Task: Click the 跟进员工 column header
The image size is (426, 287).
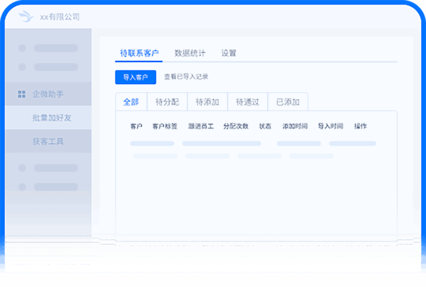Action: coord(201,126)
